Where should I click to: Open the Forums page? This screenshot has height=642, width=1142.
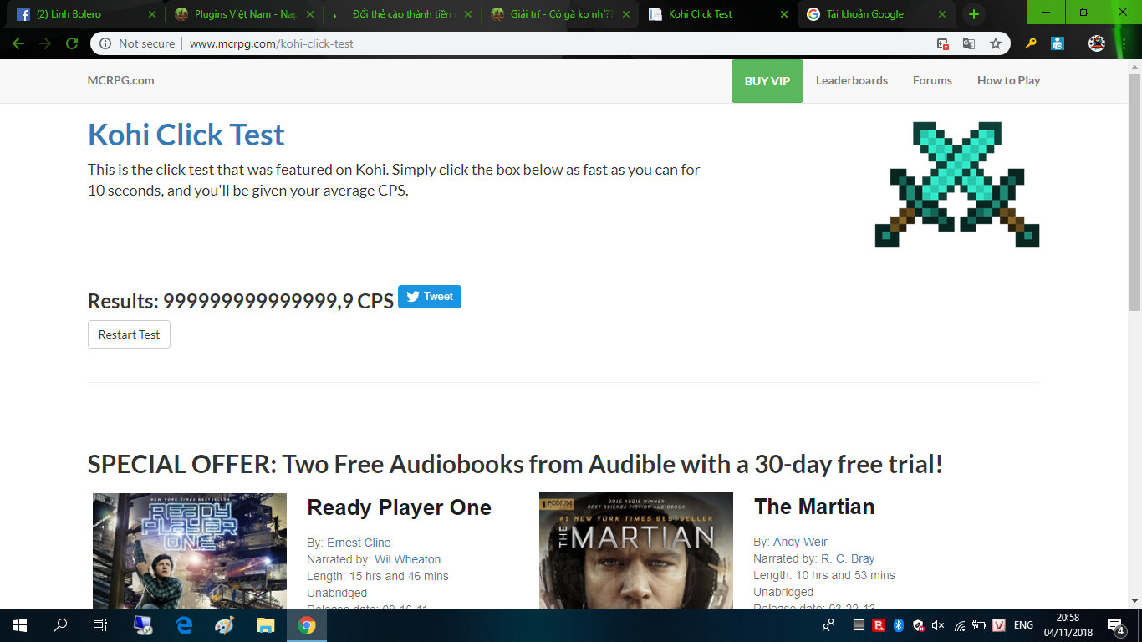click(932, 80)
